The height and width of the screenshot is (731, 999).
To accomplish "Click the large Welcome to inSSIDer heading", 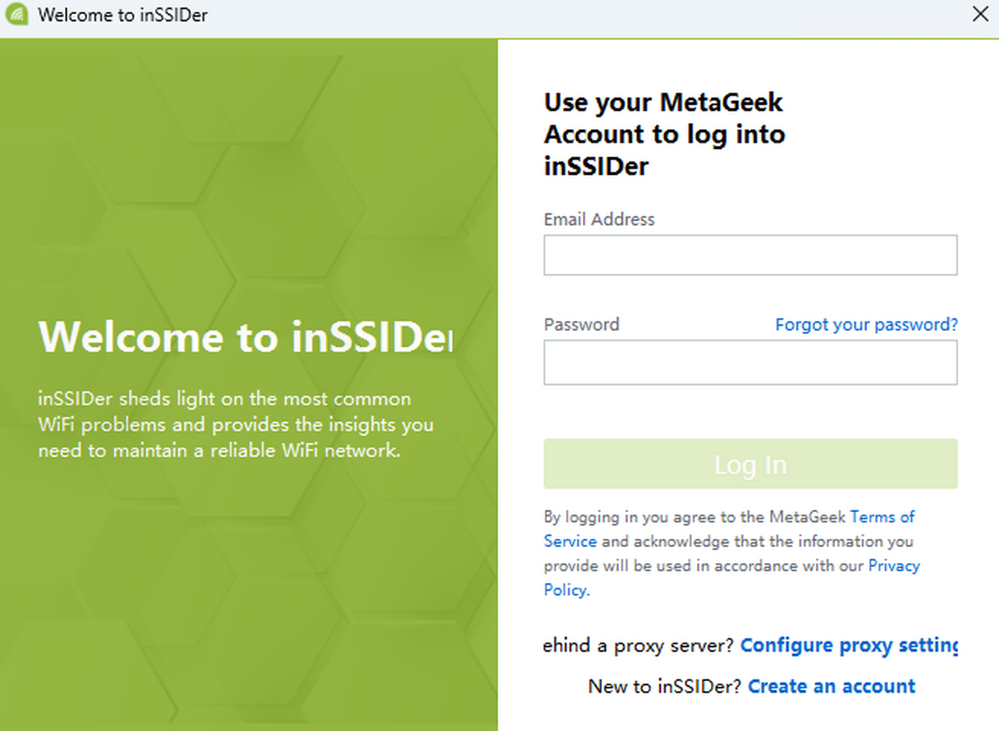I will pyautogui.click(x=245, y=336).
